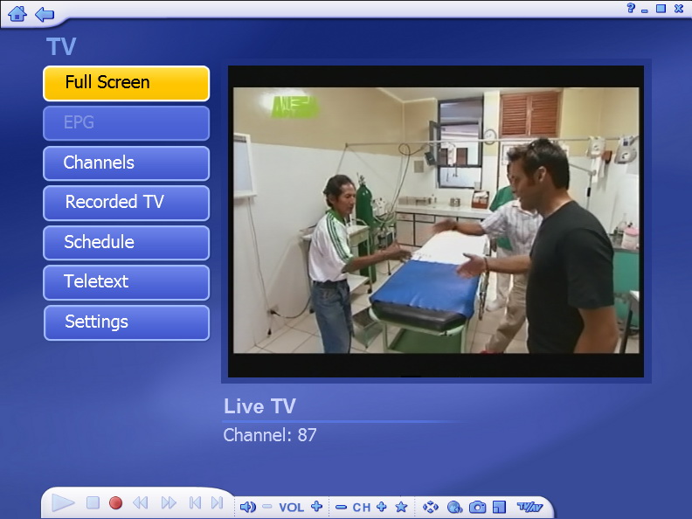Screen dimensions: 692x519
Task: Stop playback with the Stop button
Action: [x=93, y=503]
